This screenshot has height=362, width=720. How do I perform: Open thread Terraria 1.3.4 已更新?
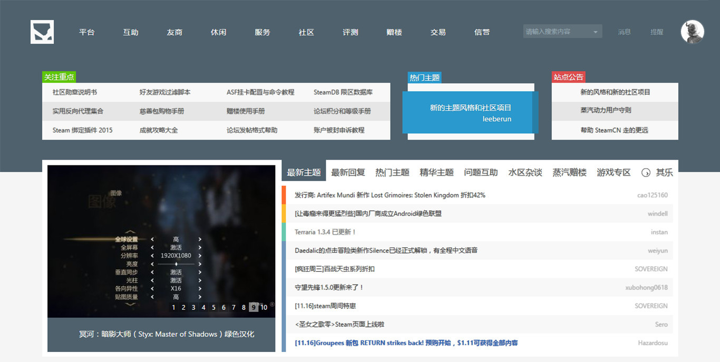pos(325,232)
